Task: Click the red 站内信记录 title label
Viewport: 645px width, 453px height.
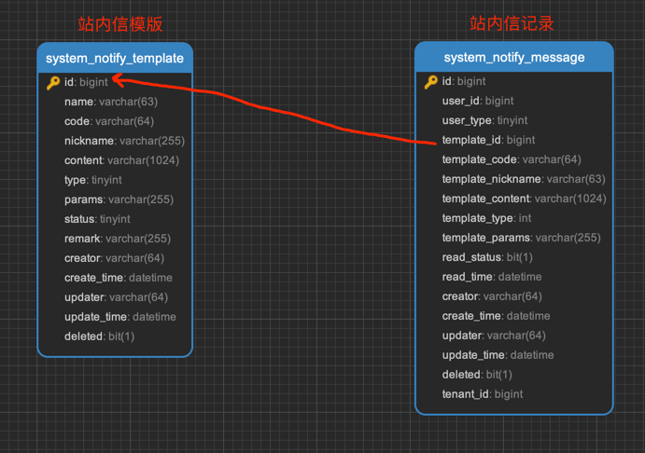Action: click(512, 24)
